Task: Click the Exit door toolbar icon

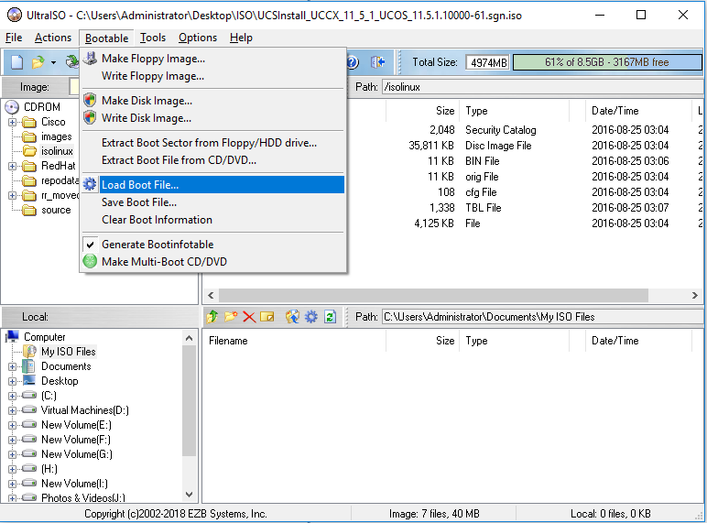Action: tap(377, 61)
